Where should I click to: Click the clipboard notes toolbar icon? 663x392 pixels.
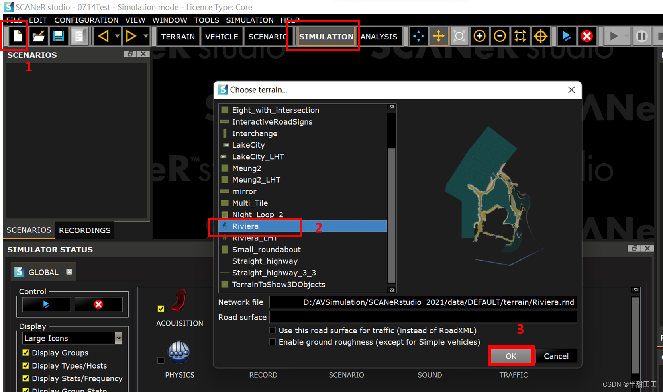[79, 36]
